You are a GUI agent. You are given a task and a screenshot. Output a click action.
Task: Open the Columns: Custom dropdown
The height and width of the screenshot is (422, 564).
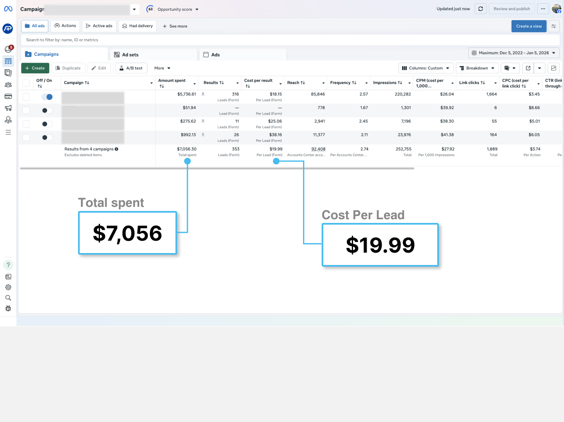[426, 68]
